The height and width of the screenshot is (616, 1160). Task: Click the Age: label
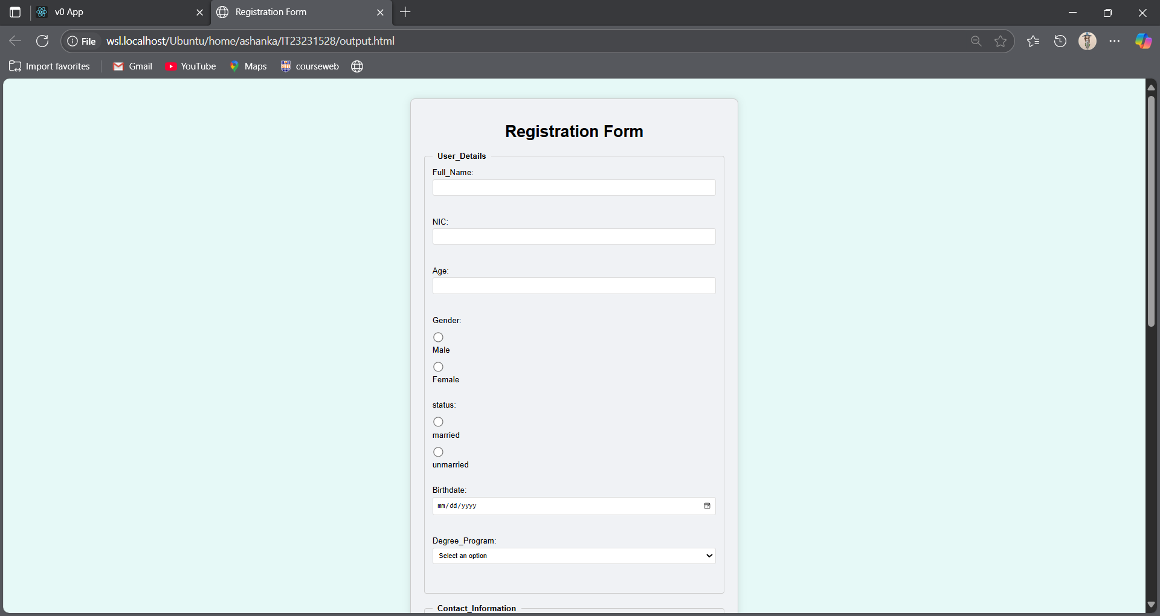440,271
